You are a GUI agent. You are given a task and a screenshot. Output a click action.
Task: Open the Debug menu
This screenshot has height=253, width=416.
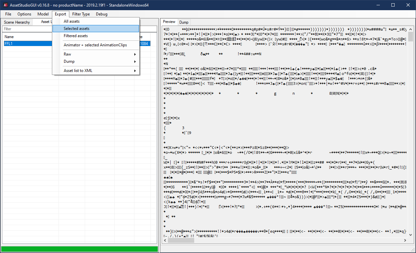coord(102,14)
